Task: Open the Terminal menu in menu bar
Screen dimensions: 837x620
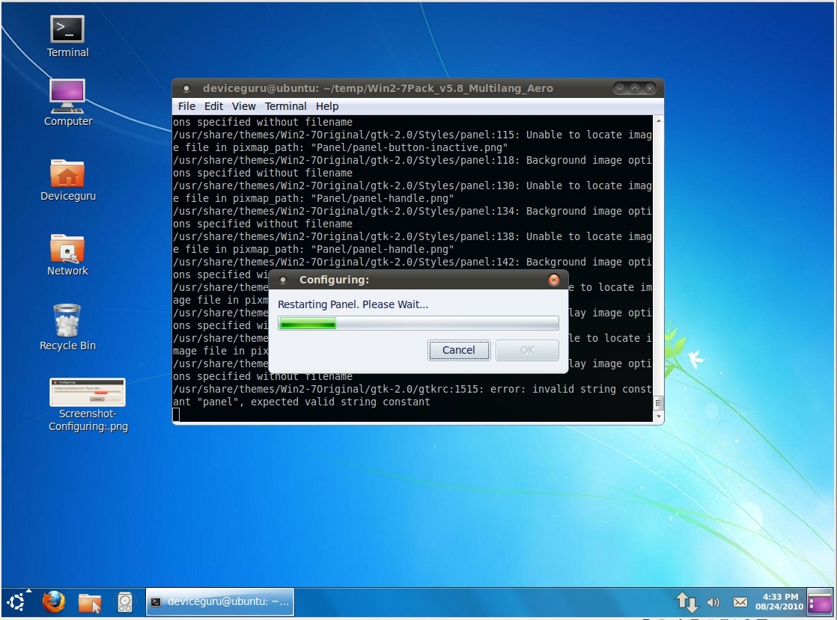Action: [285, 106]
